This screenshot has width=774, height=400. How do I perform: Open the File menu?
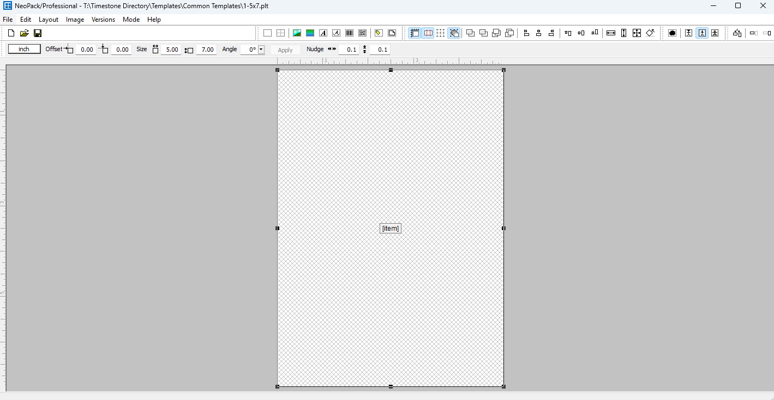pos(8,19)
